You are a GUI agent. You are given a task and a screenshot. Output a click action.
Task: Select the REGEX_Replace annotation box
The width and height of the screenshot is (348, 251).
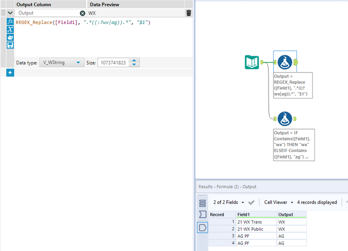coord(293,85)
